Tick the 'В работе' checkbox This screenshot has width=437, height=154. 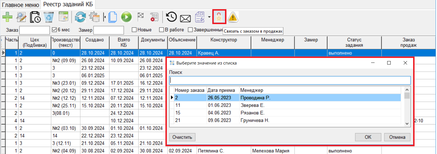point(162,30)
